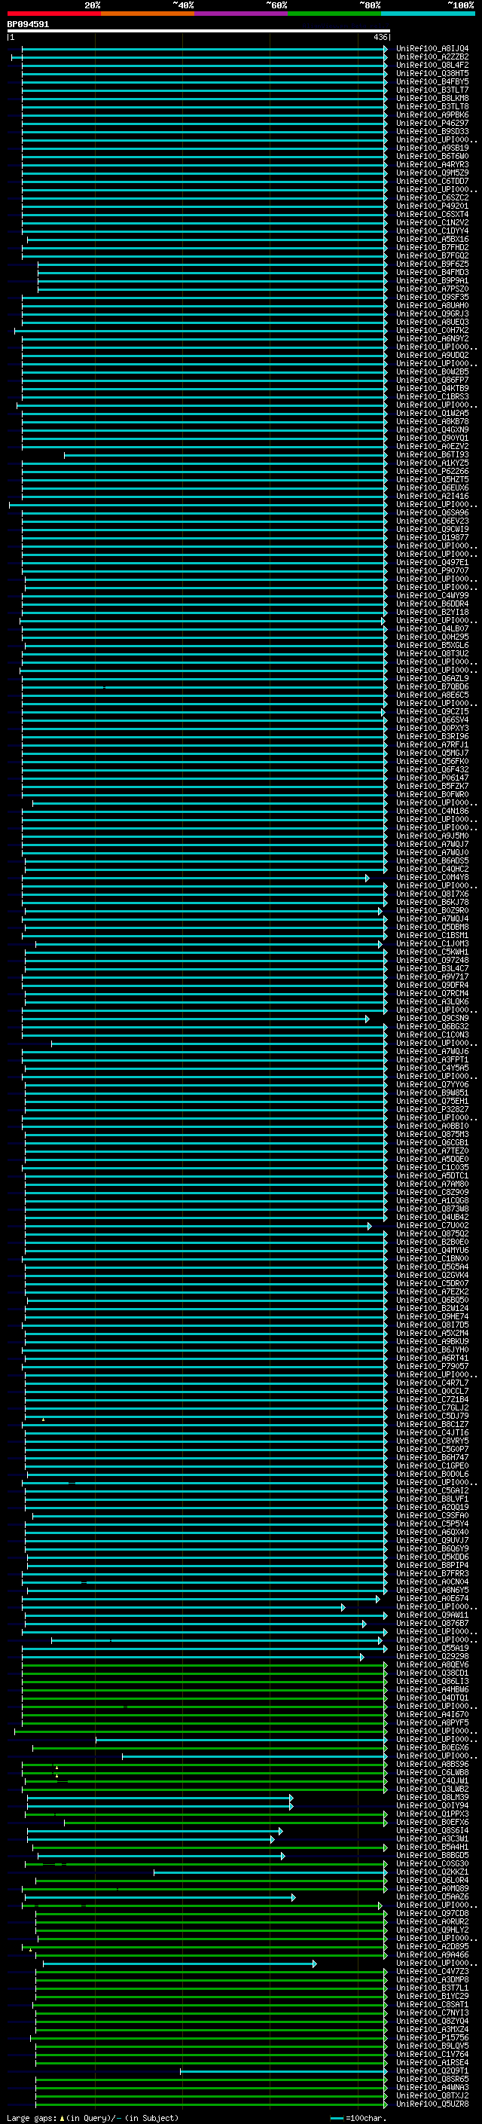
Task: Open hit UniRef100_B0Z9R0
Action: (x=432, y=910)
